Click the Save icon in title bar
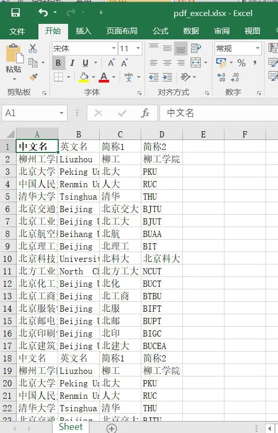278x433 pixels. 15,12
